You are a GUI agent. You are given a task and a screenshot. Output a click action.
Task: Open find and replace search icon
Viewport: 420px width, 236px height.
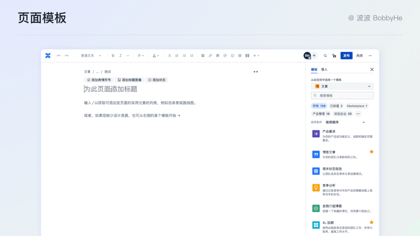[325, 56]
